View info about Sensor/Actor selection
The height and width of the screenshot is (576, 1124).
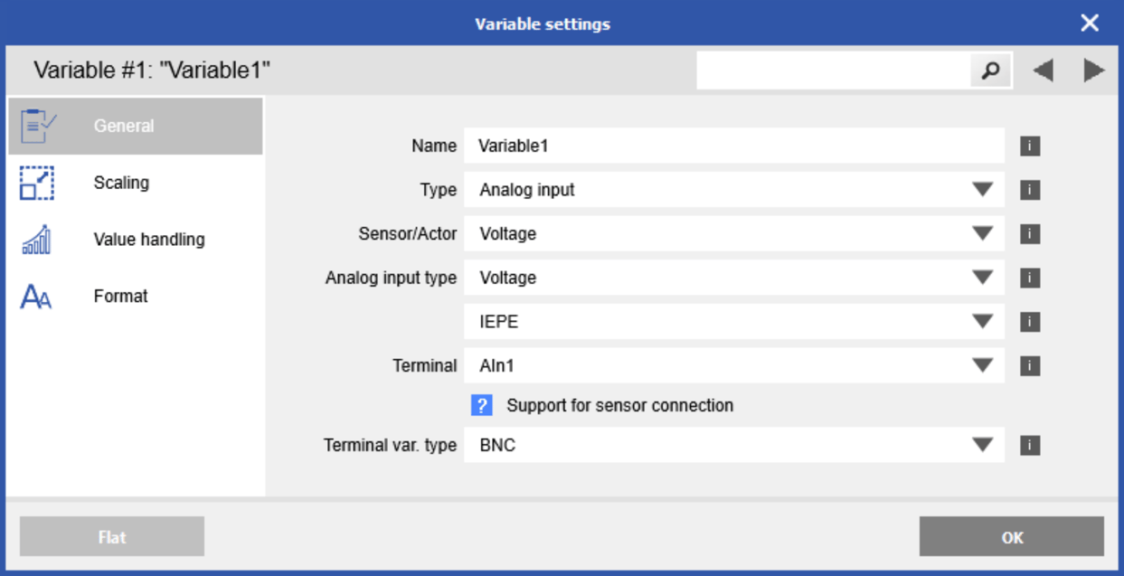pos(1029,233)
